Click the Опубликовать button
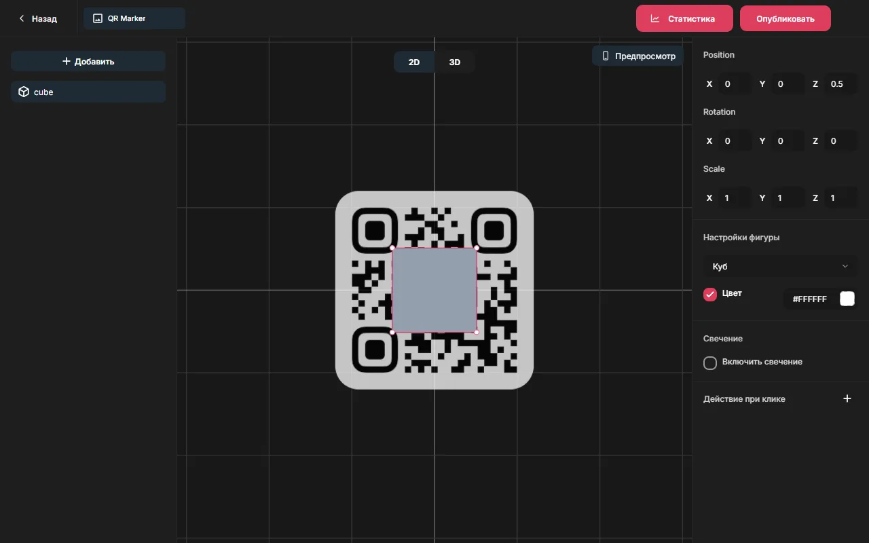869x543 pixels. tap(785, 18)
